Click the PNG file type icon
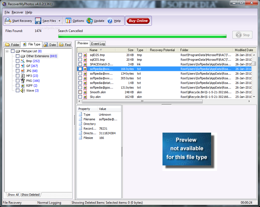The width and height of the screenshot is (260, 207). click(x=23, y=81)
